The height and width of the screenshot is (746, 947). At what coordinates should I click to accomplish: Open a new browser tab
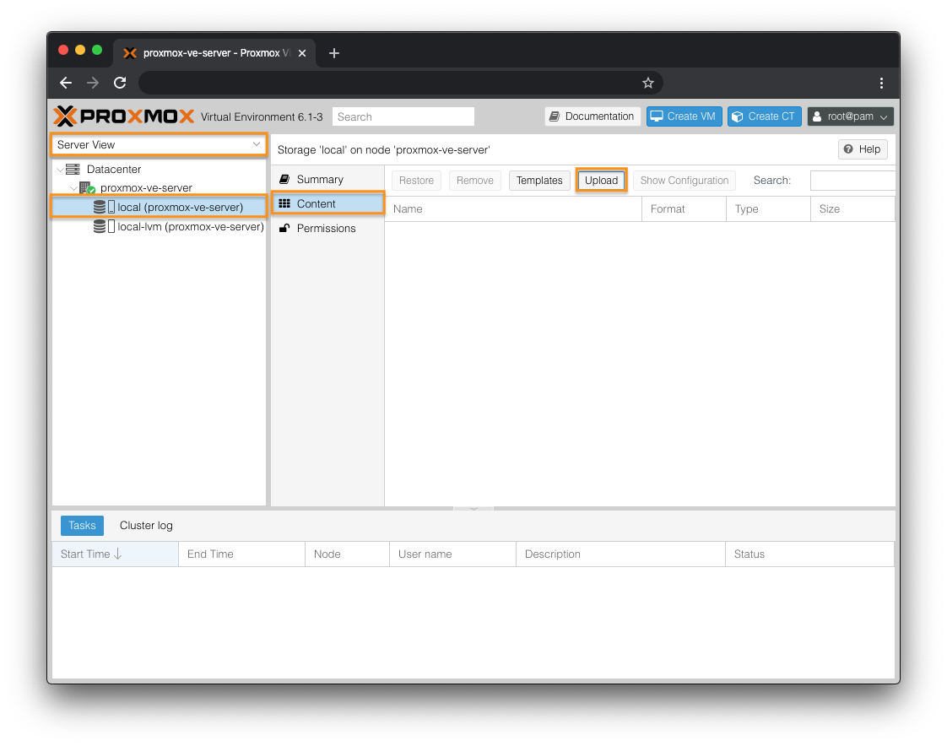tap(334, 53)
